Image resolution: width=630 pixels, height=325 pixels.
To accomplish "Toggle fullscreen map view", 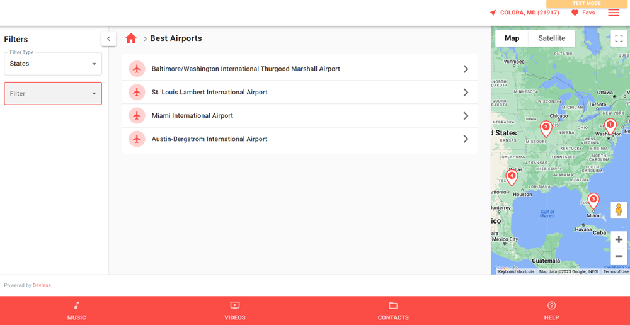I will pos(619,38).
